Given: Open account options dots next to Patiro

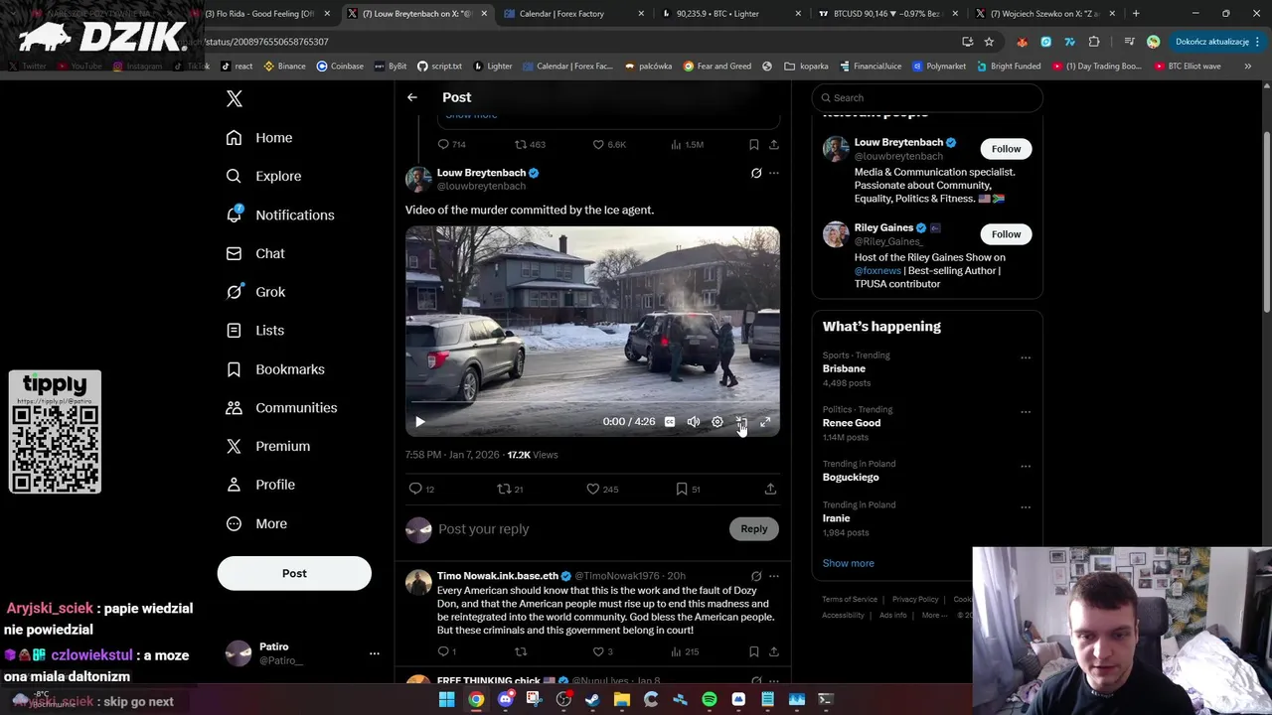Looking at the screenshot, I should pos(375,653).
